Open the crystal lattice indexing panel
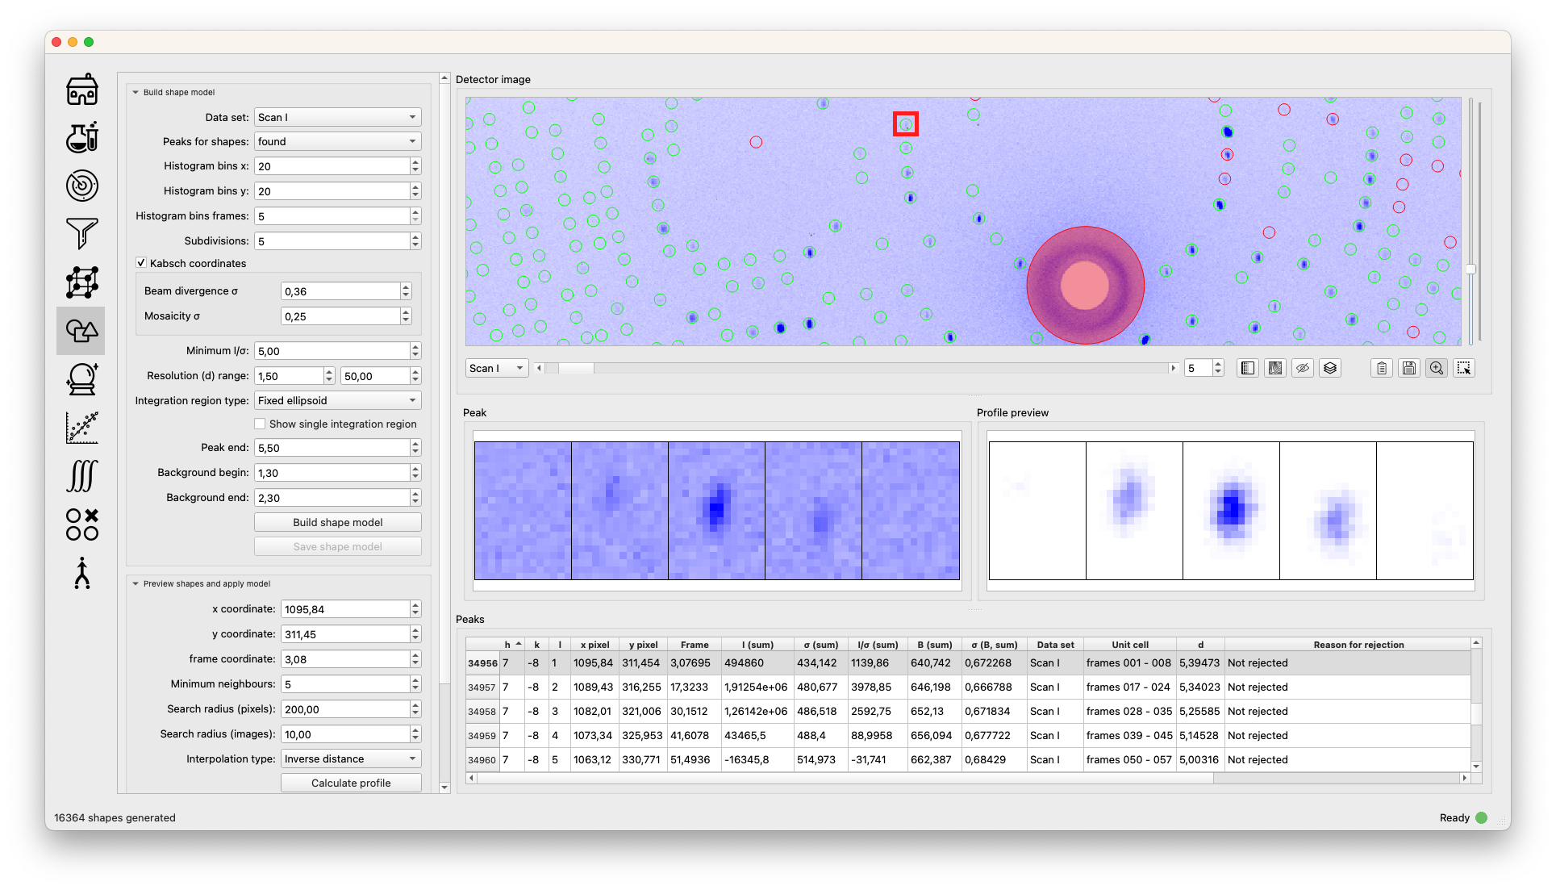The width and height of the screenshot is (1556, 890). 81,282
